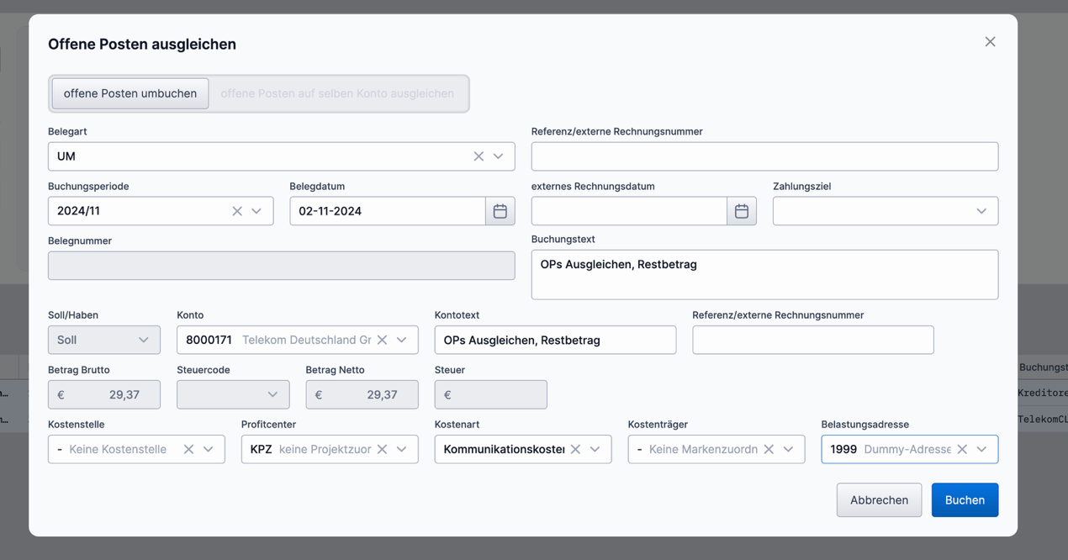
Task: Clear the Profitcenter KPZ selection
Action: pos(382,449)
